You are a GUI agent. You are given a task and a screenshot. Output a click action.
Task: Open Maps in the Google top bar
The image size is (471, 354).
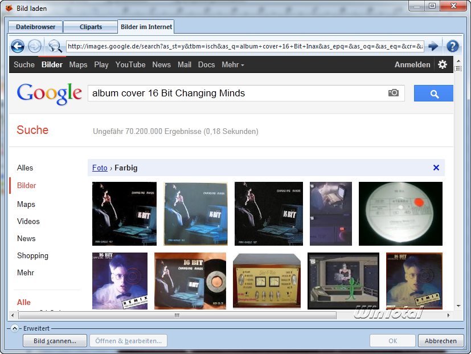click(78, 64)
